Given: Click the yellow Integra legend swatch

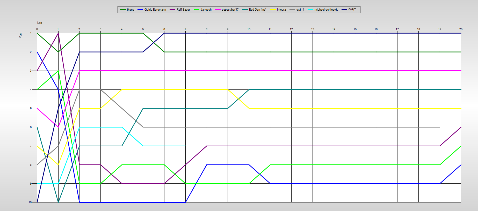Looking at the screenshot, I should point(273,10).
